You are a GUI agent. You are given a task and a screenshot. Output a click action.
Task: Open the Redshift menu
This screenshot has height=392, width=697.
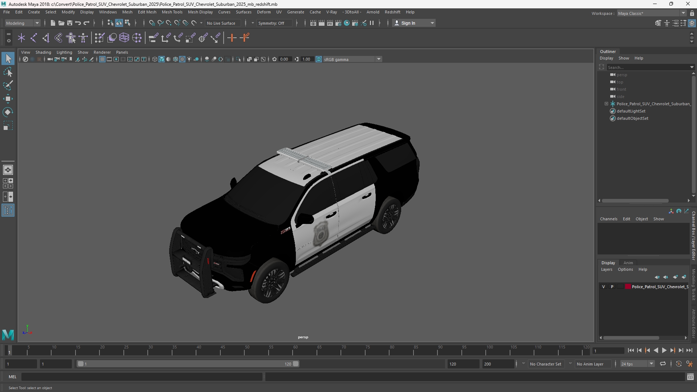pos(392,12)
